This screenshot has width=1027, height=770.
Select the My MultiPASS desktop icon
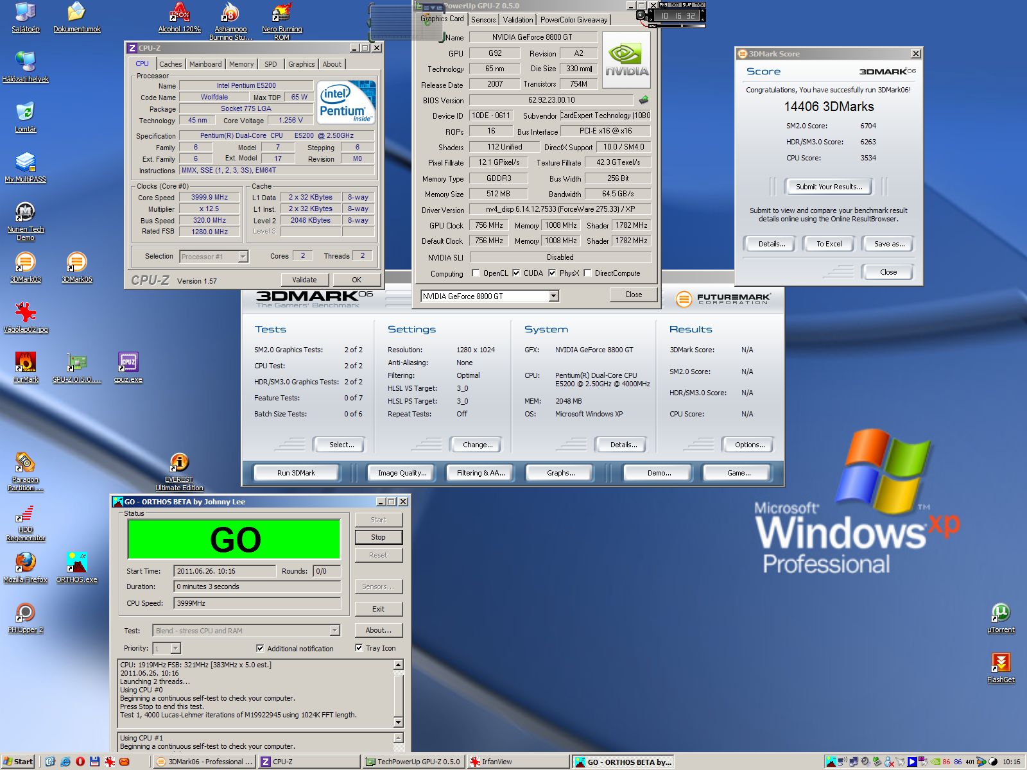[26, 167]
